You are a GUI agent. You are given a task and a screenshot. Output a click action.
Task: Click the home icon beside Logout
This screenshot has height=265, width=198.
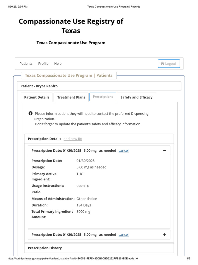(x=162, y=64)
